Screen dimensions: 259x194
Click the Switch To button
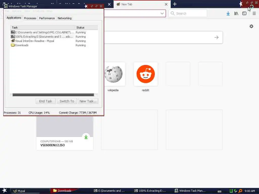tap(67, 101)
